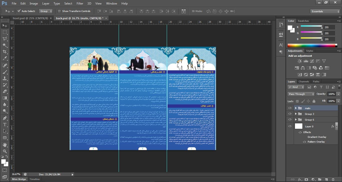Select the Crop tool
This screenshot has width=342, height=182.
[x=5, y=52]
